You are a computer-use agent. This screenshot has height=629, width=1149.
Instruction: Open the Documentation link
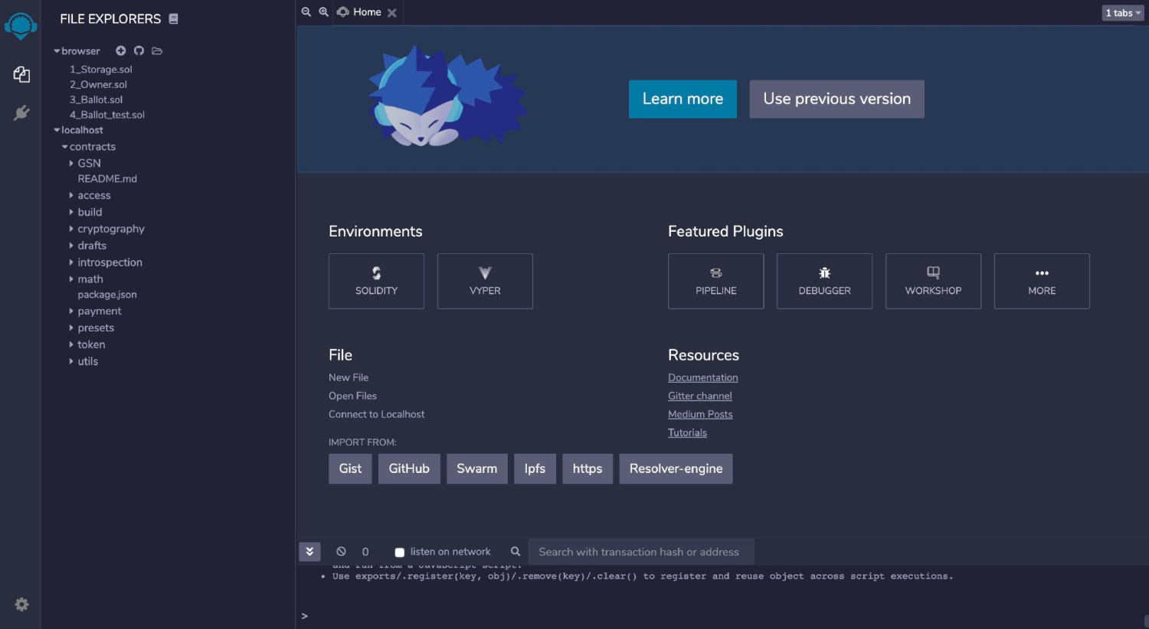point(703,377)
